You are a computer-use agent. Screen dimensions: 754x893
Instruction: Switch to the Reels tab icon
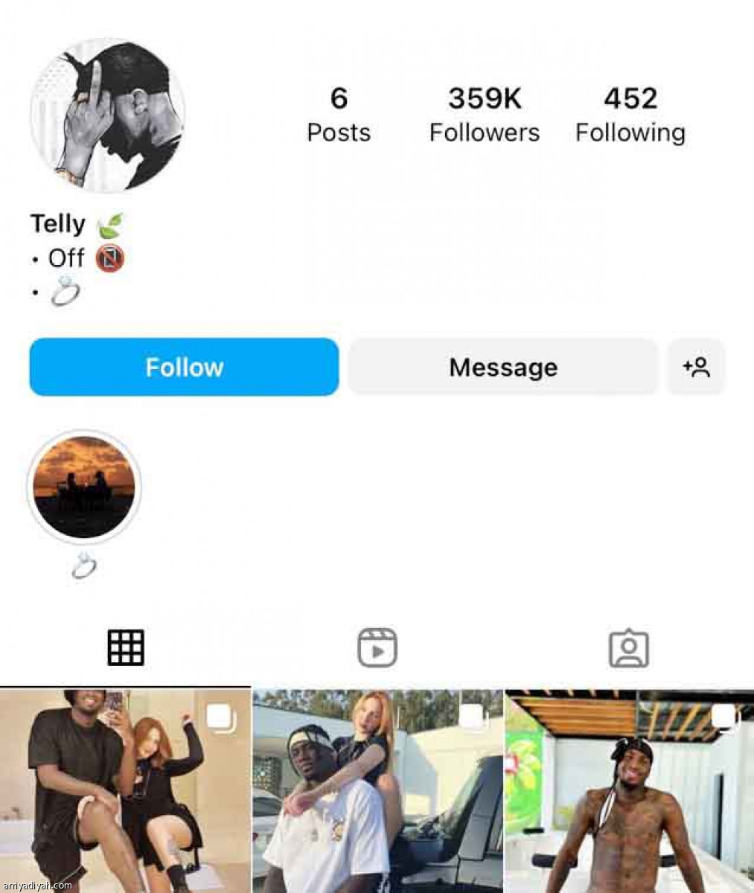click(x=377, y=647)
